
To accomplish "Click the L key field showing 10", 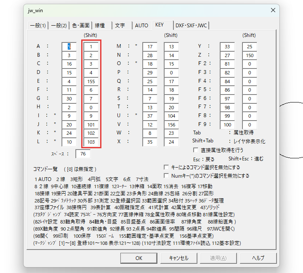I will (x=69, y=142).
